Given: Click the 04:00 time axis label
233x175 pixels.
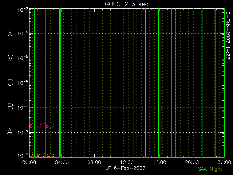Looking at the screenshot, I should (x=62, y=162).
